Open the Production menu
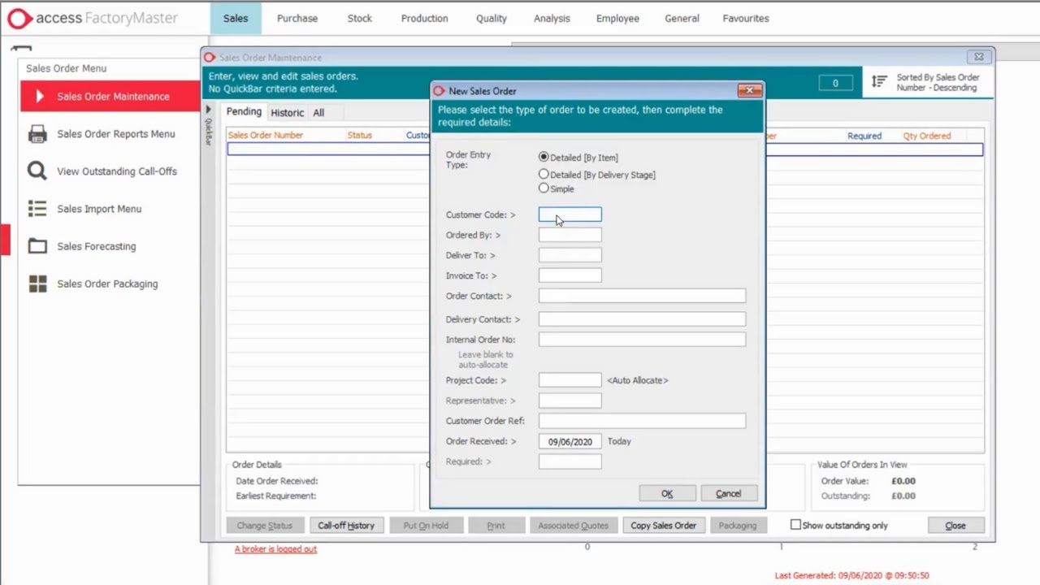The height and width of the screenshot is (585, 1040). pos(424,18)
